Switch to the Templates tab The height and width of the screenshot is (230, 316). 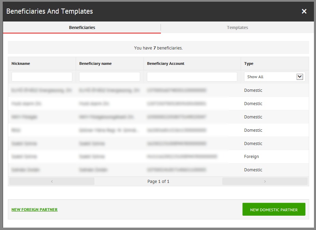[237, 27]
